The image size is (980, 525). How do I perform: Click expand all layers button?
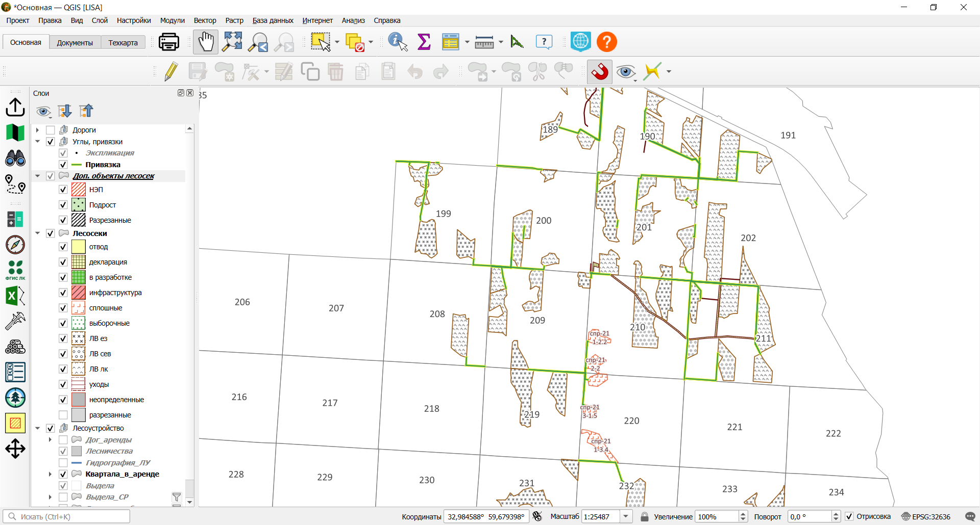pyautogui.click(x=65, y=111)
